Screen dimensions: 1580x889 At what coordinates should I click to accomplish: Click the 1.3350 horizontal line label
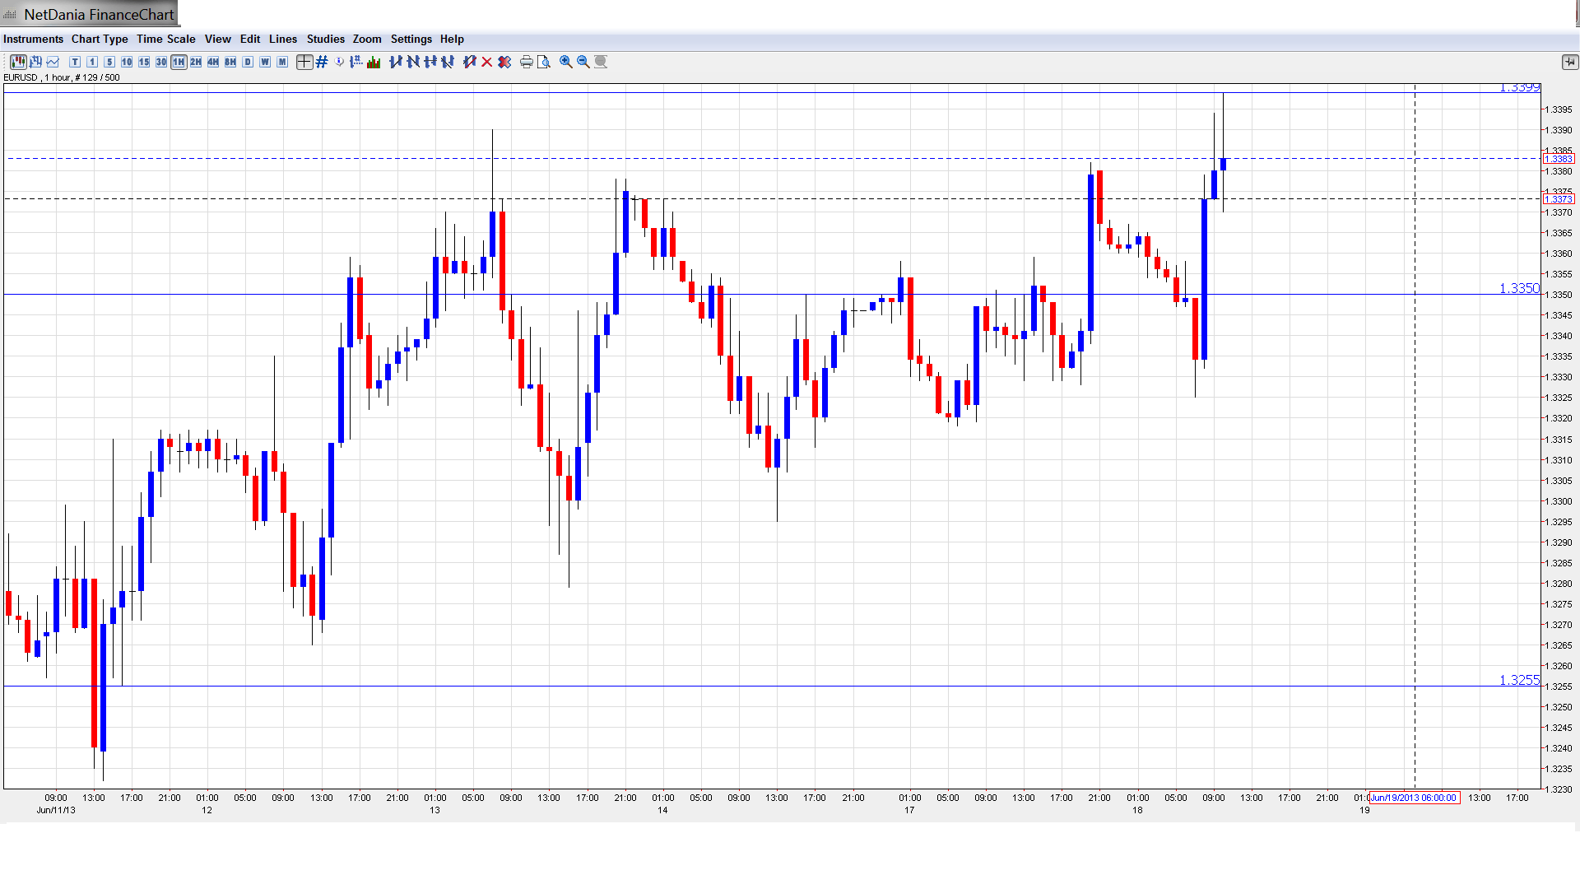click(1518, 288)
